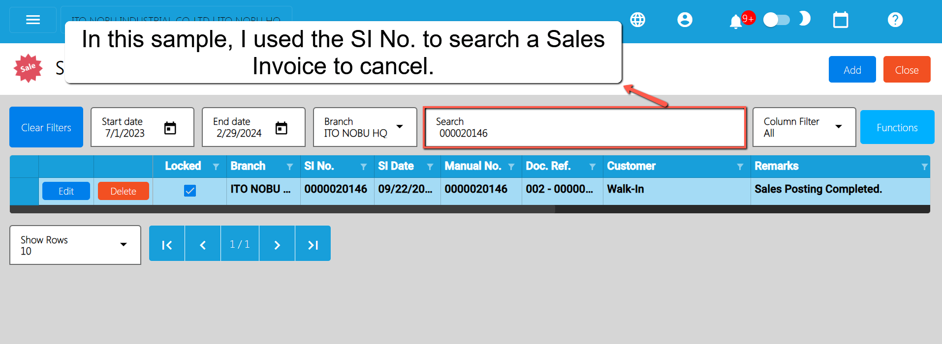This screenshot has width=942, height=344.
Task: Click Edit on the sales invoice row
Action: (66, 191)
